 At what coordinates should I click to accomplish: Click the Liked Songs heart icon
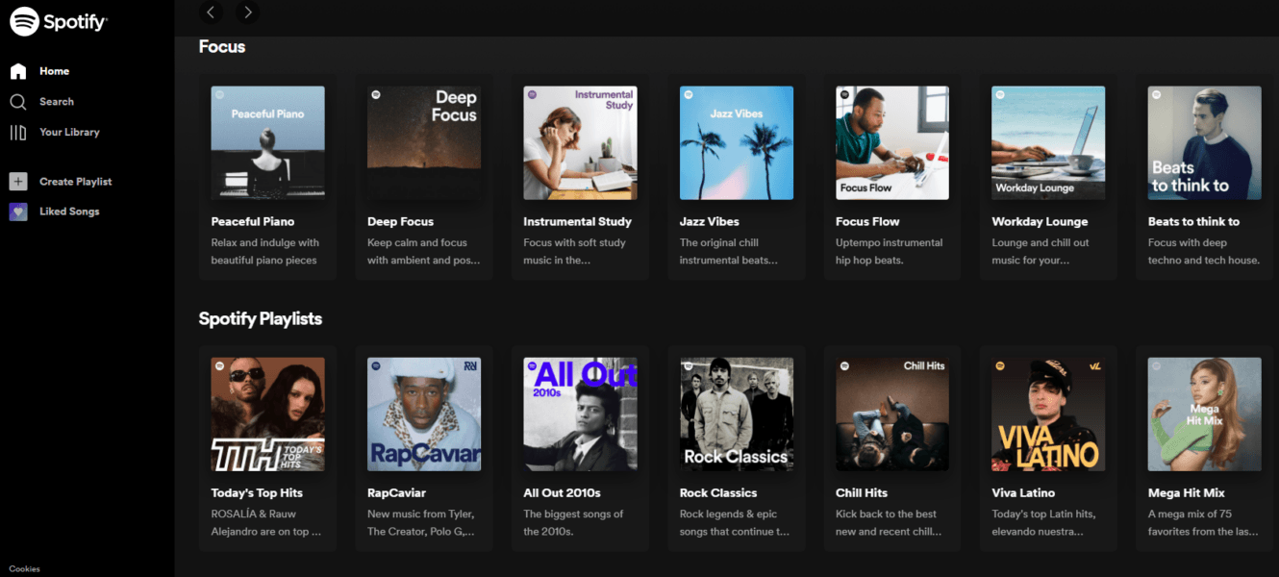18,212
